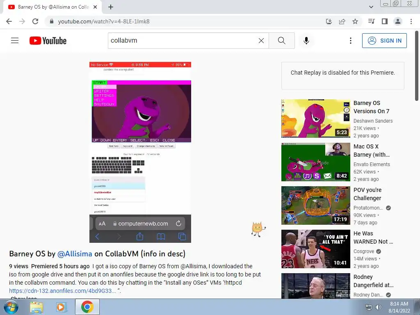Image resolution: width=420 pixels, height=315 pixels.
Task: Switch to the Barney OS browser tab
Action: 52,7
